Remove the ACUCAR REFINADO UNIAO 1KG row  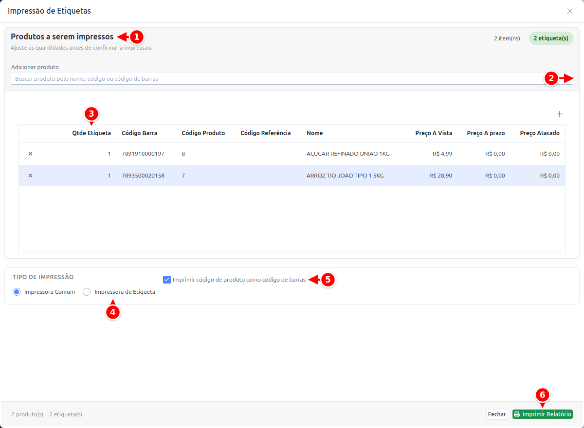point(30,154)
